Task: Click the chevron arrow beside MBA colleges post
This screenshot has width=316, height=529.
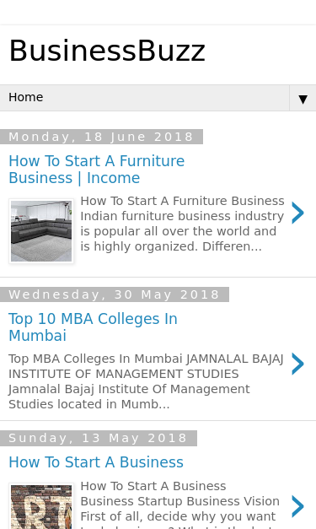Action: tap(297, 364)
